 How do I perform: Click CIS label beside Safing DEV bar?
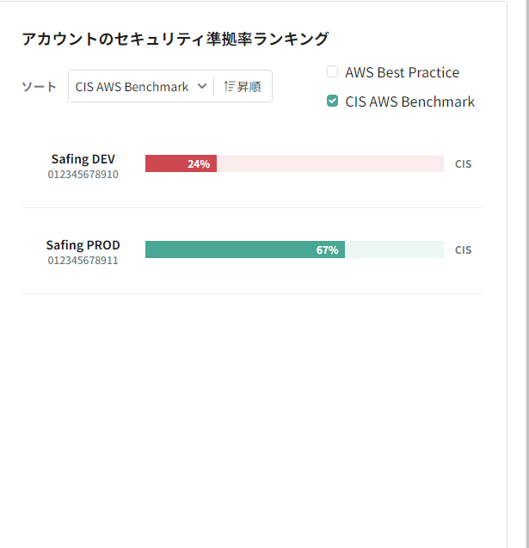click(x=463, y=164)
